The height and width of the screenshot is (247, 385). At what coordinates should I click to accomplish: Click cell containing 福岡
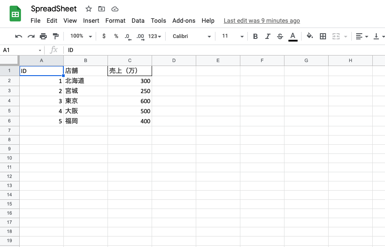tap(86, 121)
